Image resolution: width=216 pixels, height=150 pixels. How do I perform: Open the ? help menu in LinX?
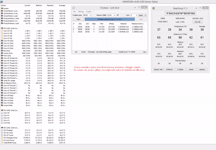pos(94,12)
